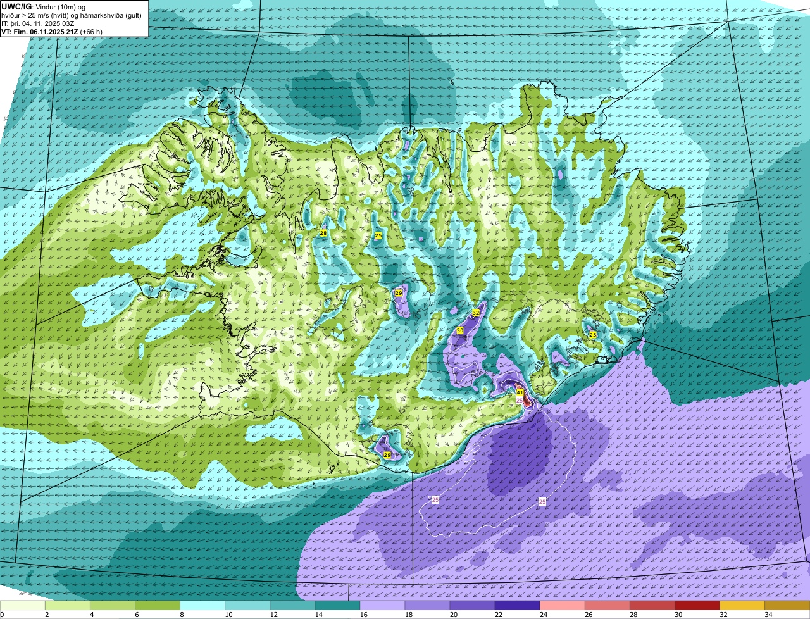
Task: Click the color scale tick value 6
Action: point(136,615)
